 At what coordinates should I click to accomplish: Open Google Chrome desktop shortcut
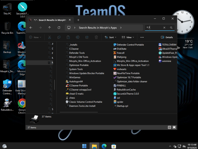22,106
